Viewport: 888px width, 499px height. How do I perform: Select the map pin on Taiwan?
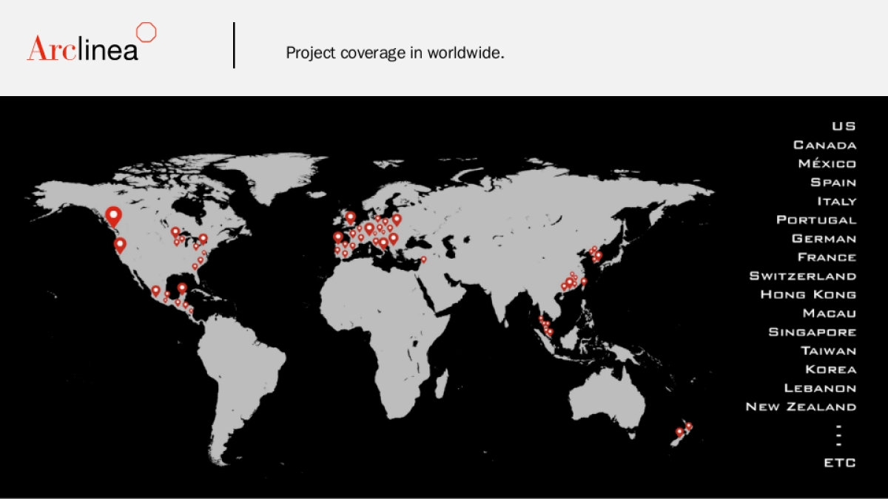(583, 281)
